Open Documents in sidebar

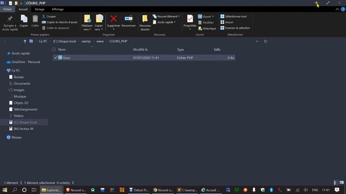coord(22,84)
